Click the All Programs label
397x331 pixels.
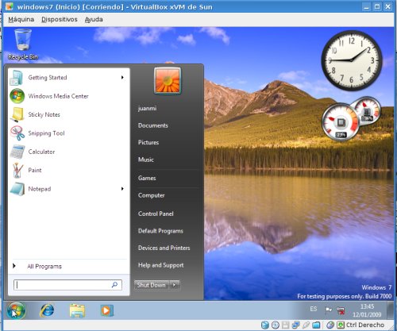point(44,266)
